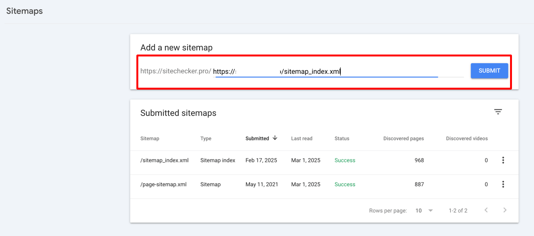Open filter icon in Submitted sitemaps

498,112
